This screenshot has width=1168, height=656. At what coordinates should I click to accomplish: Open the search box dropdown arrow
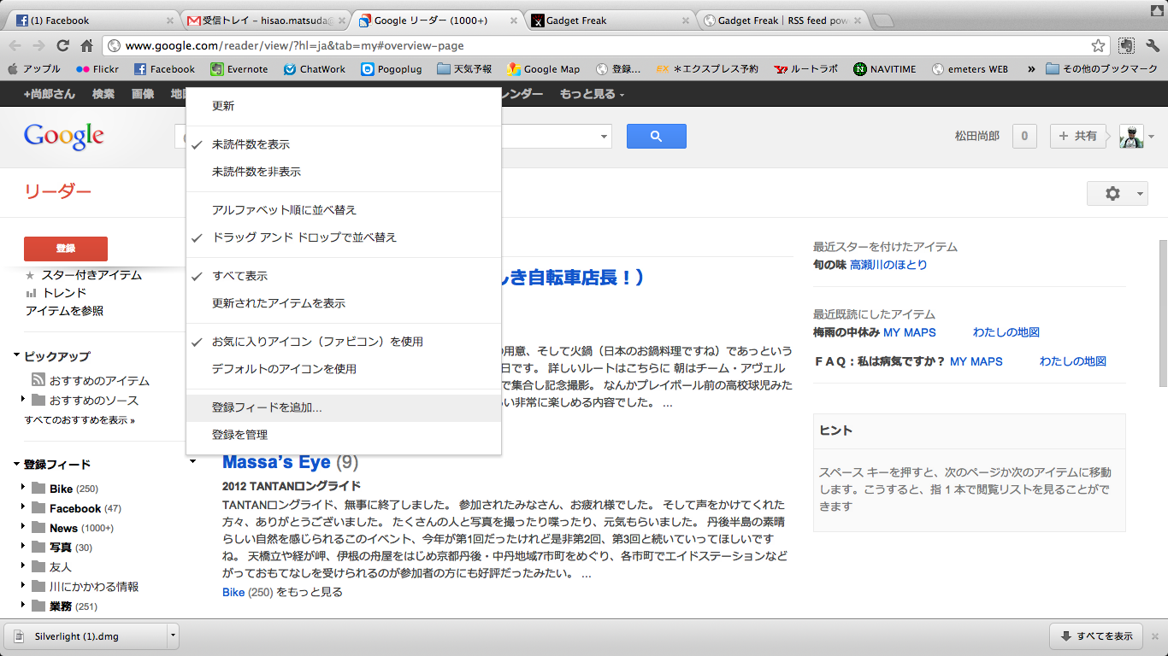605,136
